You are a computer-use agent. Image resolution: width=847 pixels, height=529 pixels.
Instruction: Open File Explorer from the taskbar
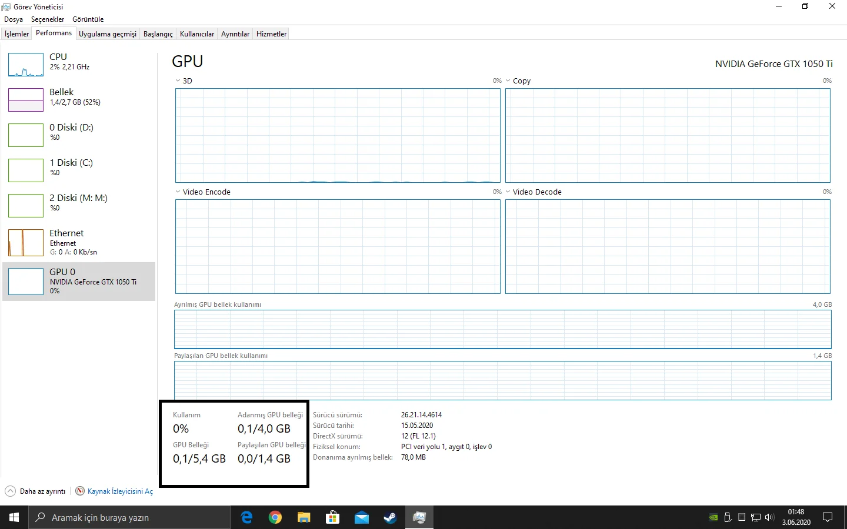304,517
